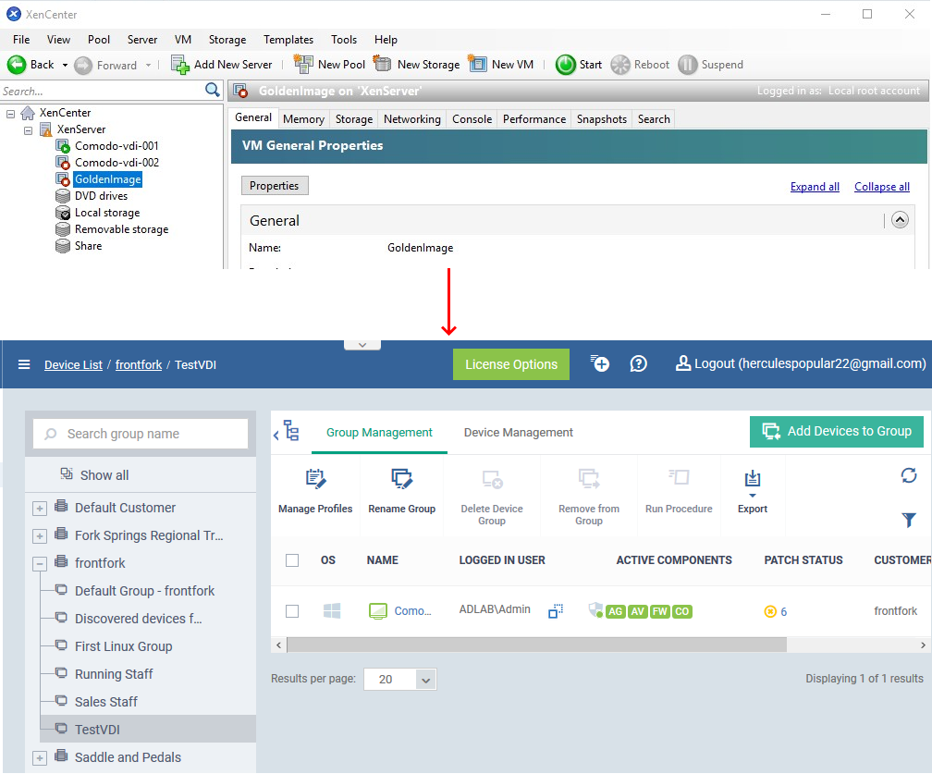Collapse the XenServer tree node

click(28, 129)
